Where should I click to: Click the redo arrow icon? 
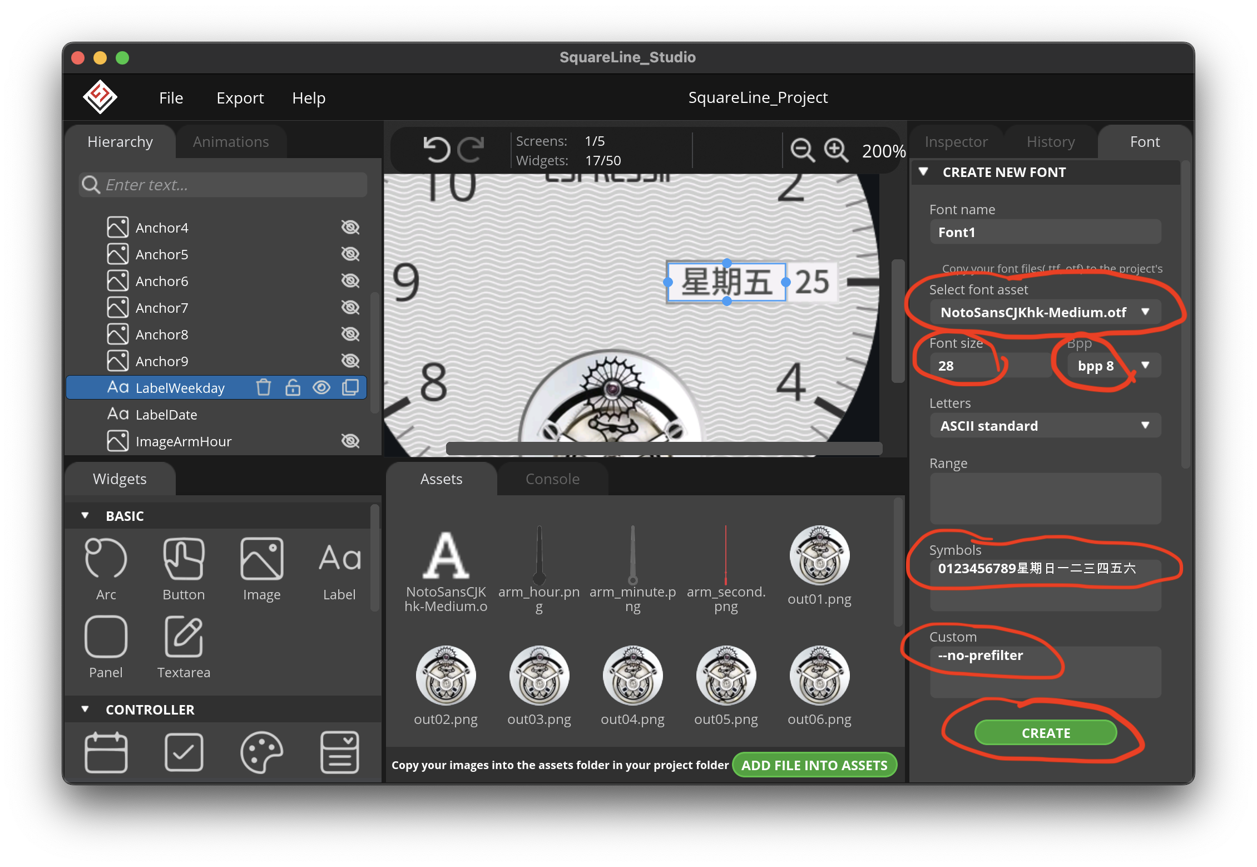pyautogui.click(x=471, y=150)
